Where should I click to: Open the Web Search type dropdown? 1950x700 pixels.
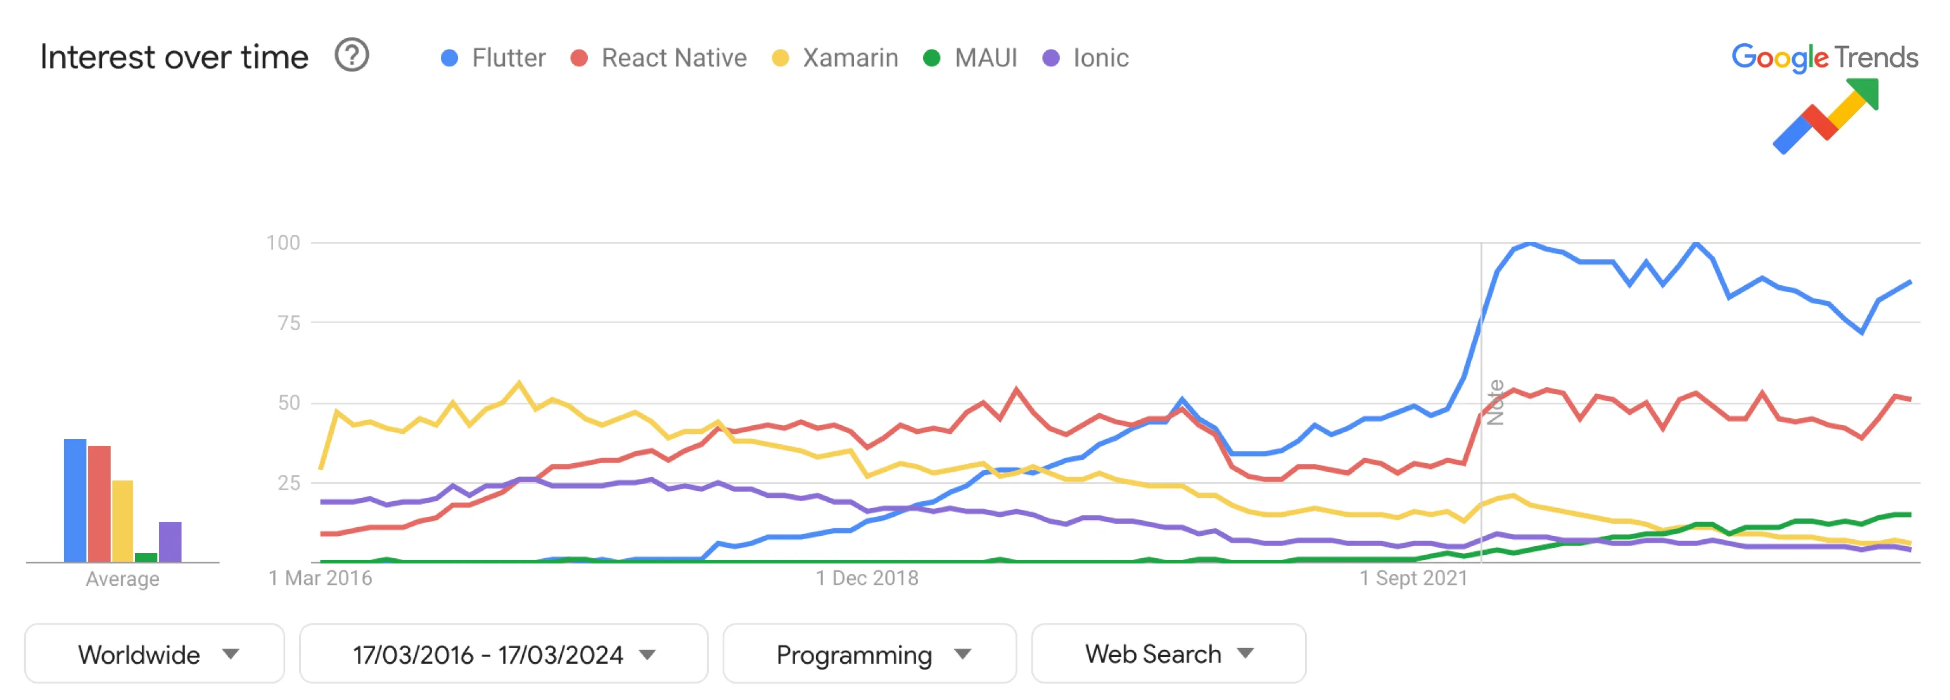(x=1168, y=654)
